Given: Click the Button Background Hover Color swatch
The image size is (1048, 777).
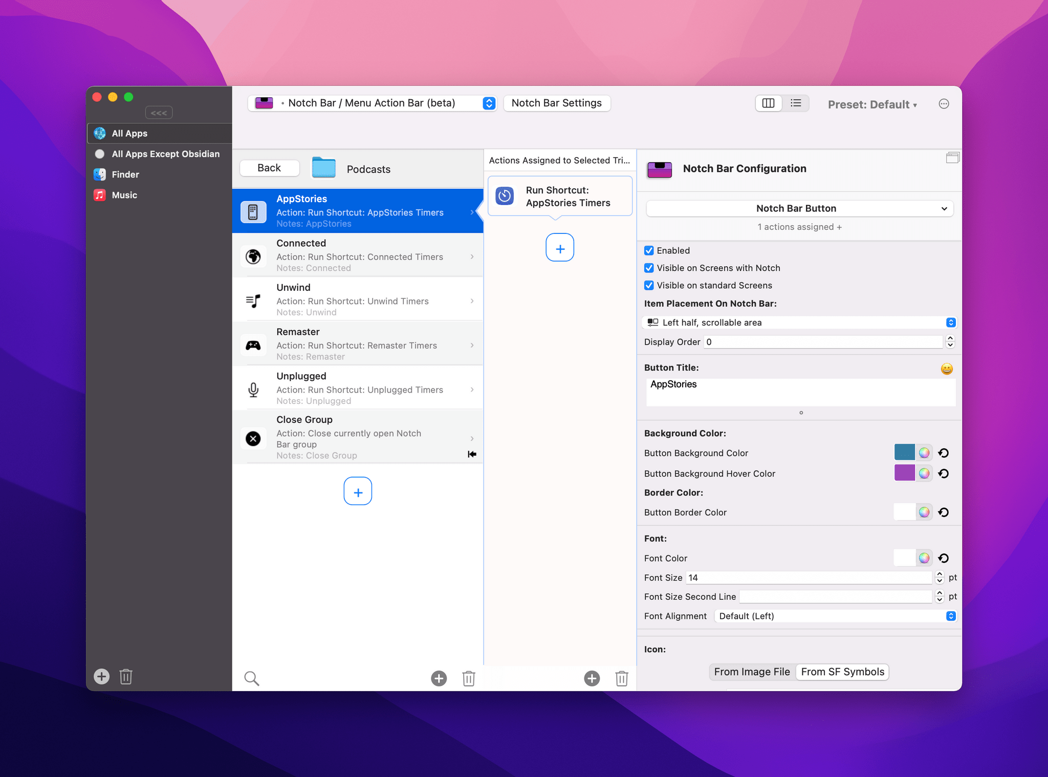Looking at the screenshot, I should tap(904, 473).
